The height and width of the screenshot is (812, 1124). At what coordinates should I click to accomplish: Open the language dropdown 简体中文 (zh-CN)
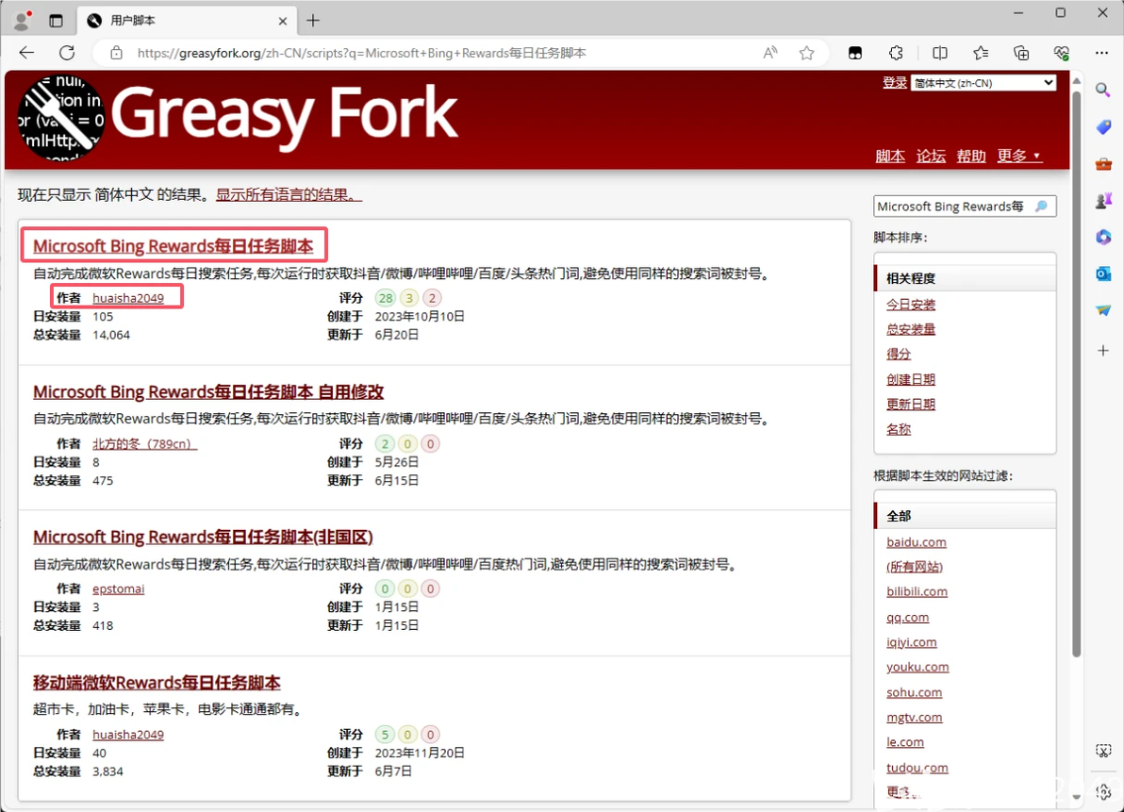983,83
